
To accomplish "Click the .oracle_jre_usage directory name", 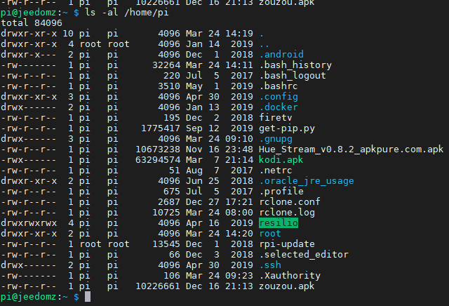I will coord(307,181).
